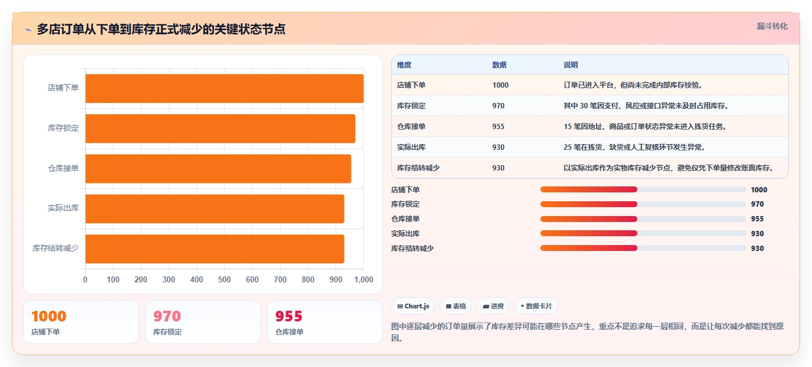Click the 实际出库 label on chart axis
Screen dimensions: 812x367
63,209
